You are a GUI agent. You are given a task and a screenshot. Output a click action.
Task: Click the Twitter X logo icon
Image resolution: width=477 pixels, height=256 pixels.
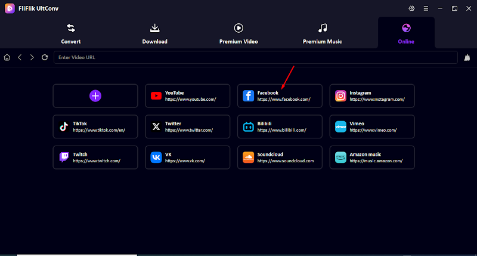coord(156,127)
